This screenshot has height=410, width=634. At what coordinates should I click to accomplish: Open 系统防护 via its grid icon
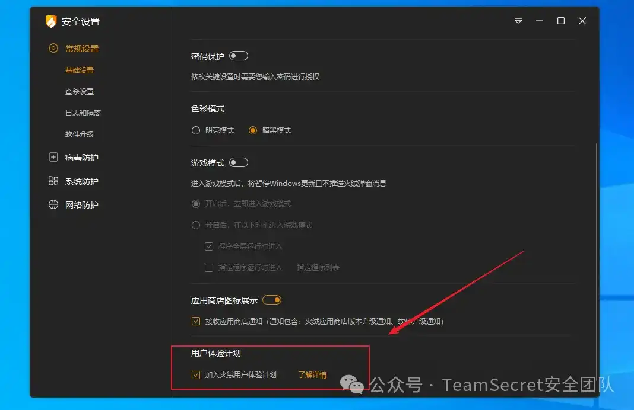click(x=53, y=181)
